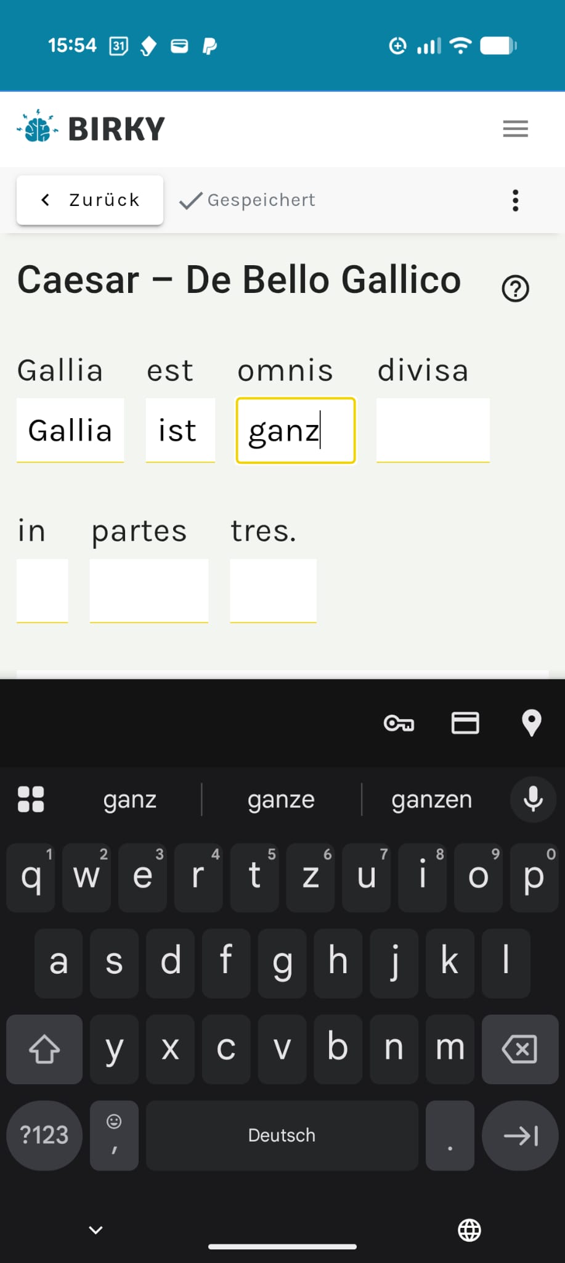The width and height of the screenshot is (565, 1263).
Task: Open the payment card autofill icon
Action: (465, 723)
